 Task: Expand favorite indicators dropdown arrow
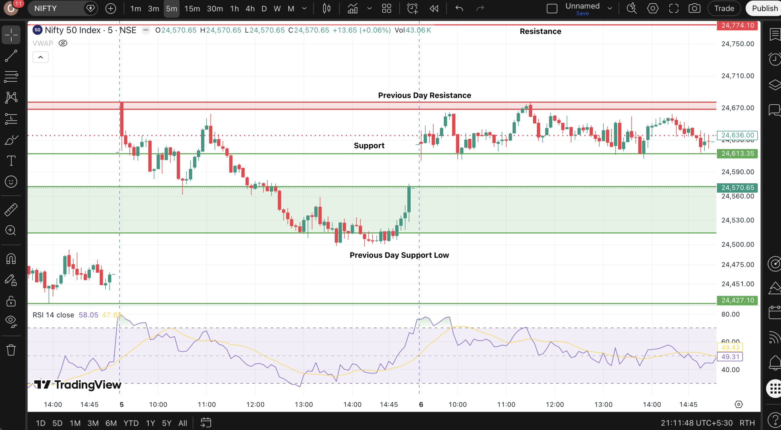(x=369, y=9)
